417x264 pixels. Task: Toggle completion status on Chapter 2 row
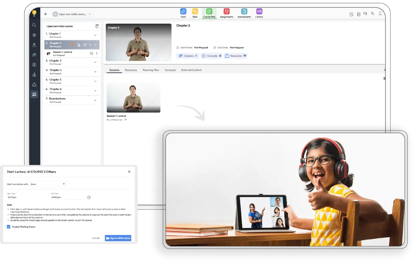coord(84,44)
